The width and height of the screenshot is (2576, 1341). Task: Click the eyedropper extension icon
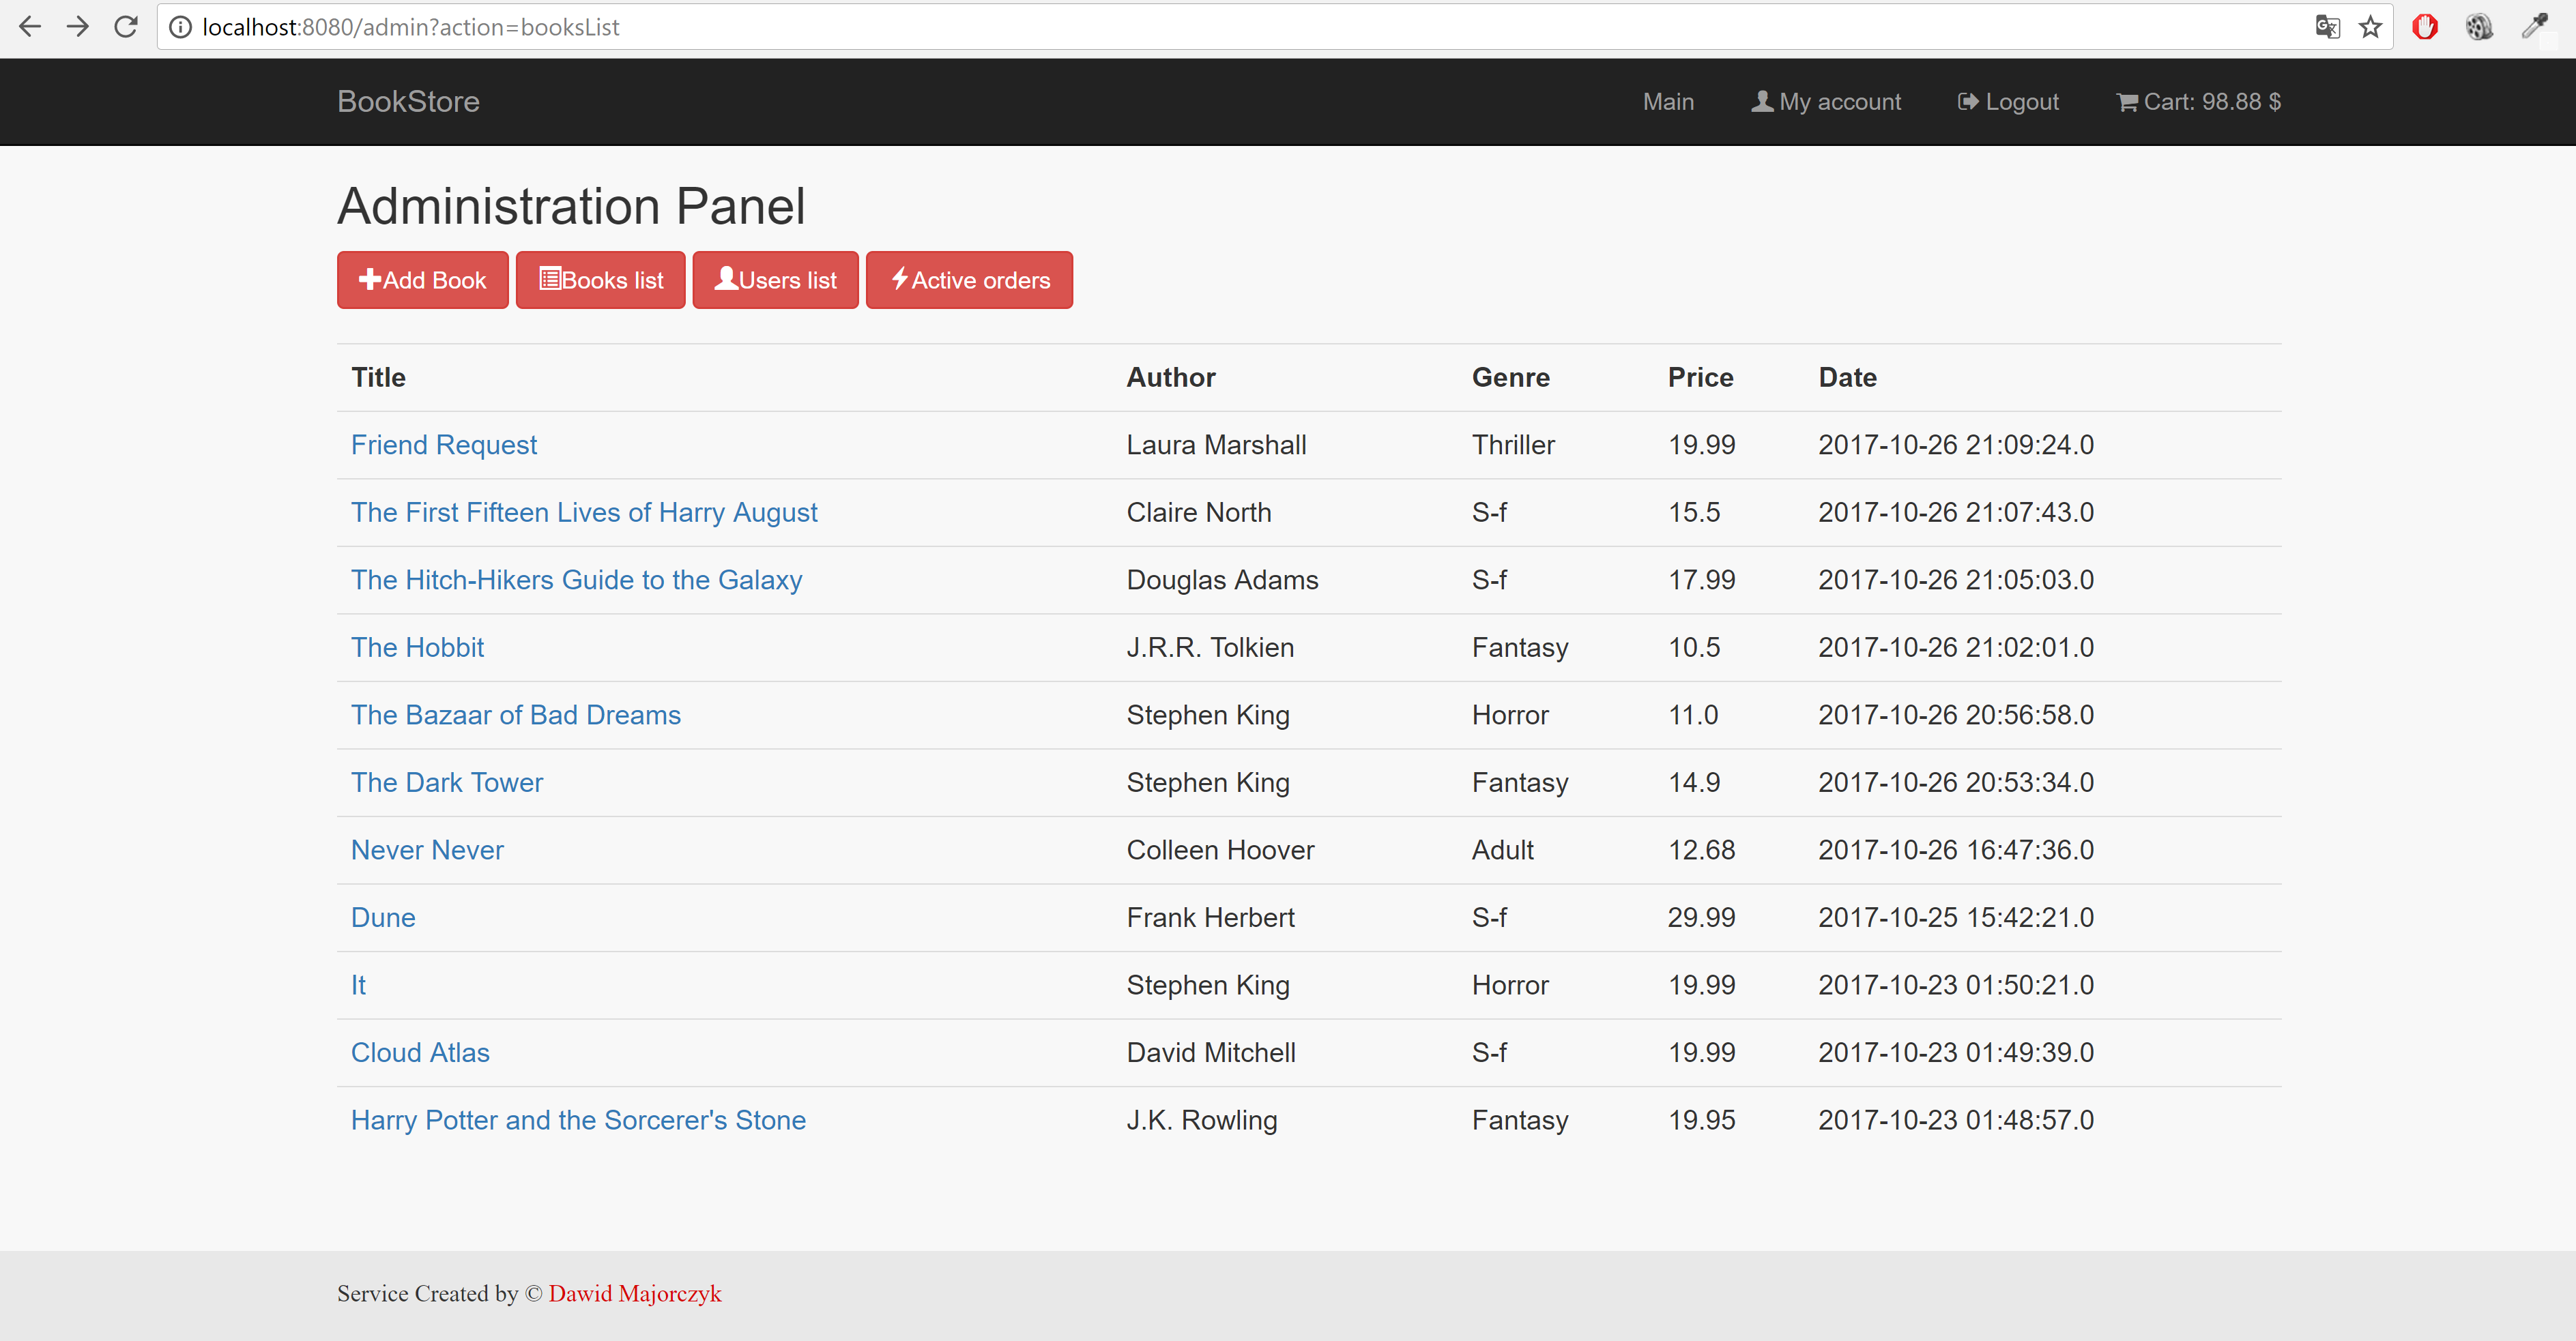point(2535,27)
